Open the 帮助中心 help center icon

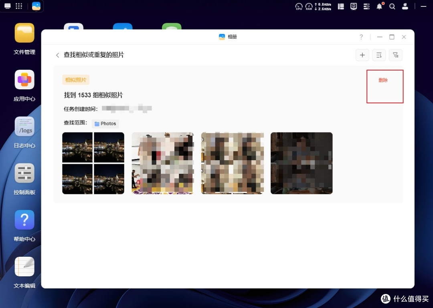[x=24, y=219]
